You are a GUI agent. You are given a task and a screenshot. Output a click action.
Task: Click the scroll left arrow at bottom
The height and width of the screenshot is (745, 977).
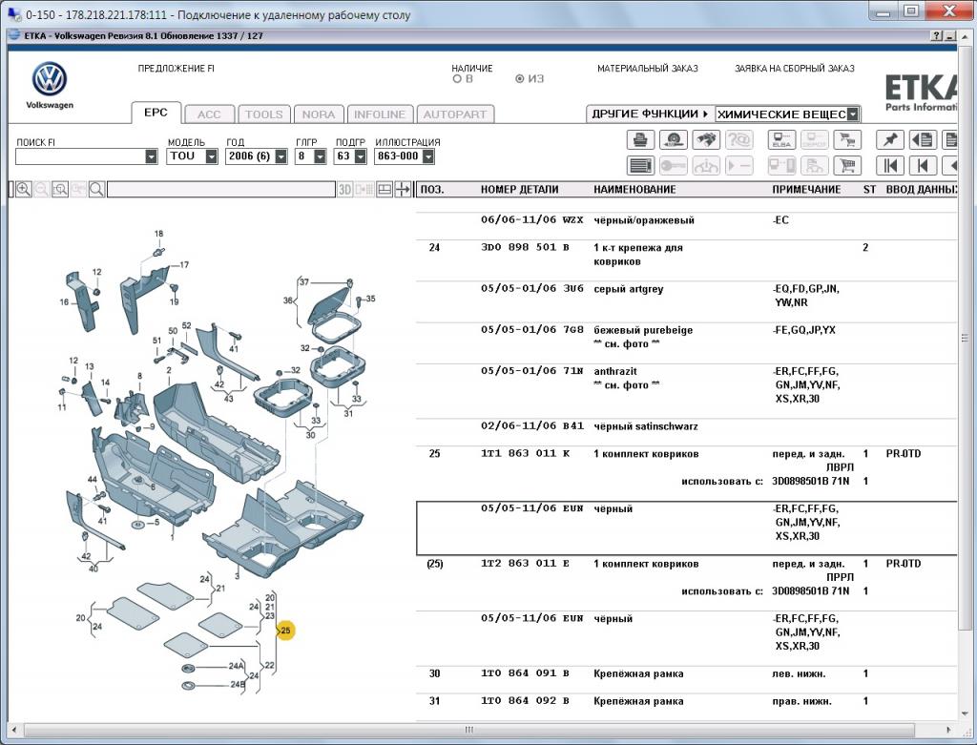pos(14,730)
